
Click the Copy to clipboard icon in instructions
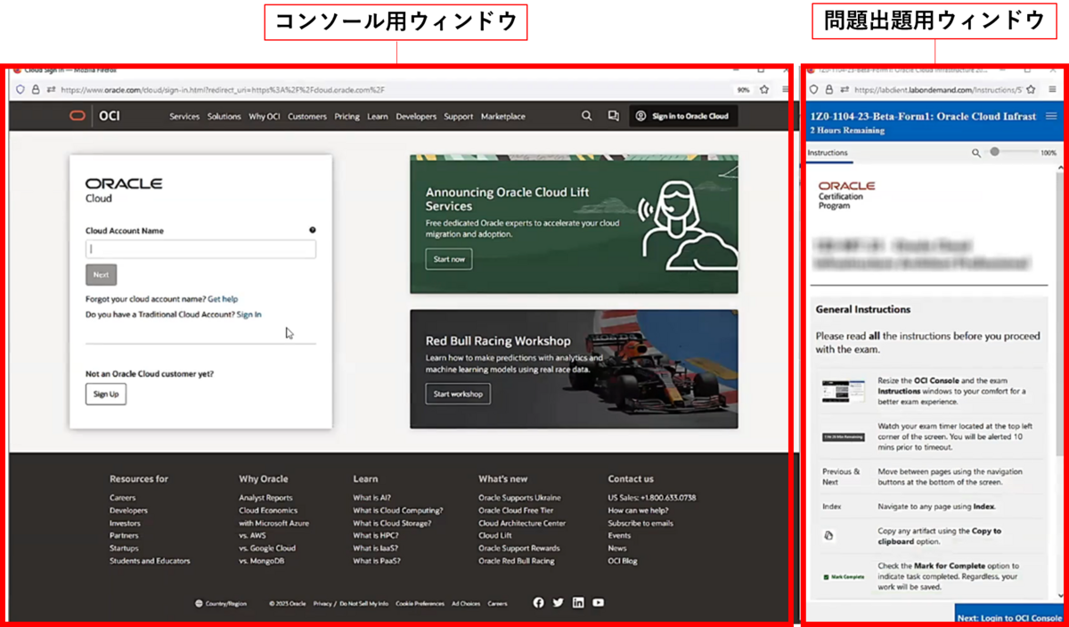pos(828,536)
